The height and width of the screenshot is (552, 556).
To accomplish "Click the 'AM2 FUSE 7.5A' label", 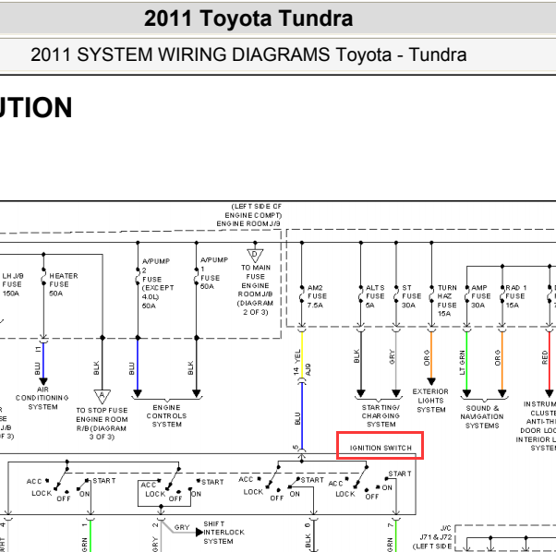I will [317, 296].
